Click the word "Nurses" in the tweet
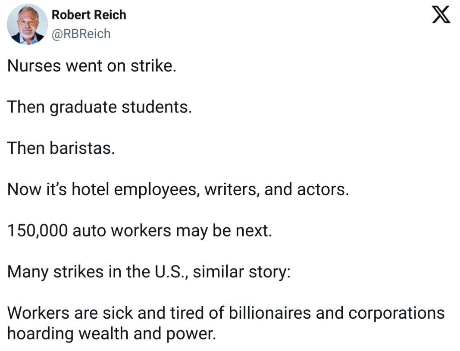 click(34, 65)
